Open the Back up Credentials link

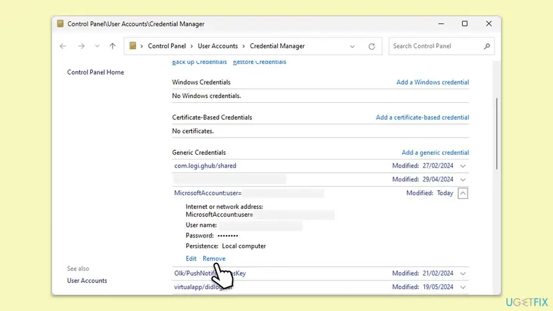click(x=199, y=62)
